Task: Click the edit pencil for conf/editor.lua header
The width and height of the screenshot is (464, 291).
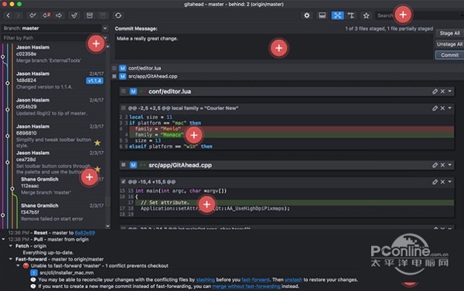Action: [x=435, y=91]
